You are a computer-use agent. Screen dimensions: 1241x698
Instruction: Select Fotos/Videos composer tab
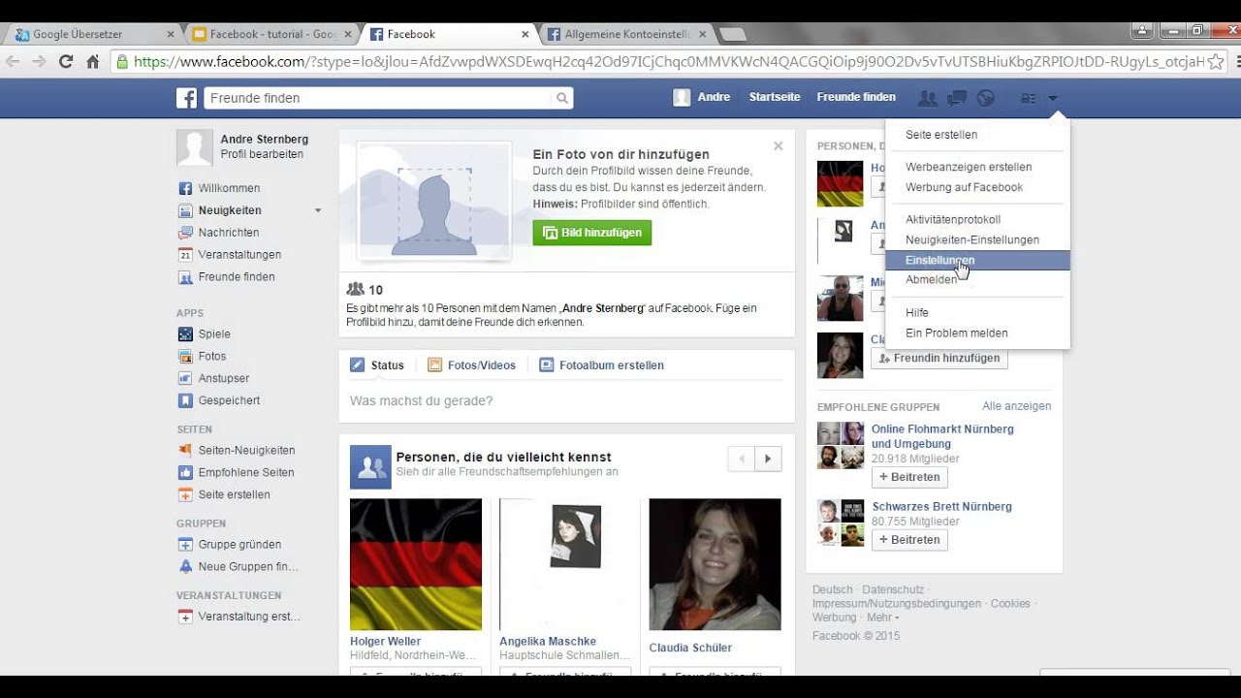click(471, 365)
